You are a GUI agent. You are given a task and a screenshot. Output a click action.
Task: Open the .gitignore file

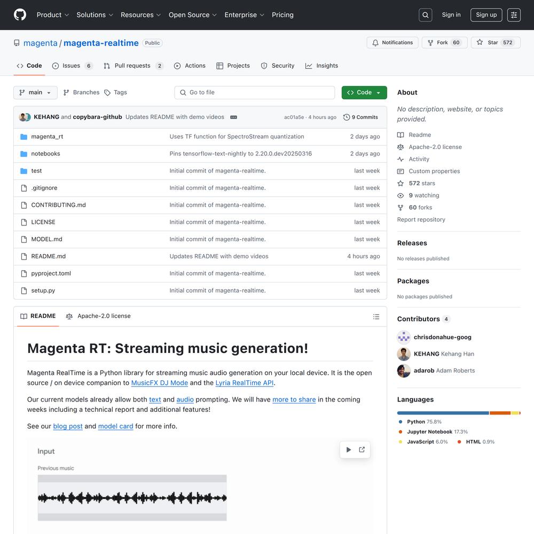click(44, 187)
